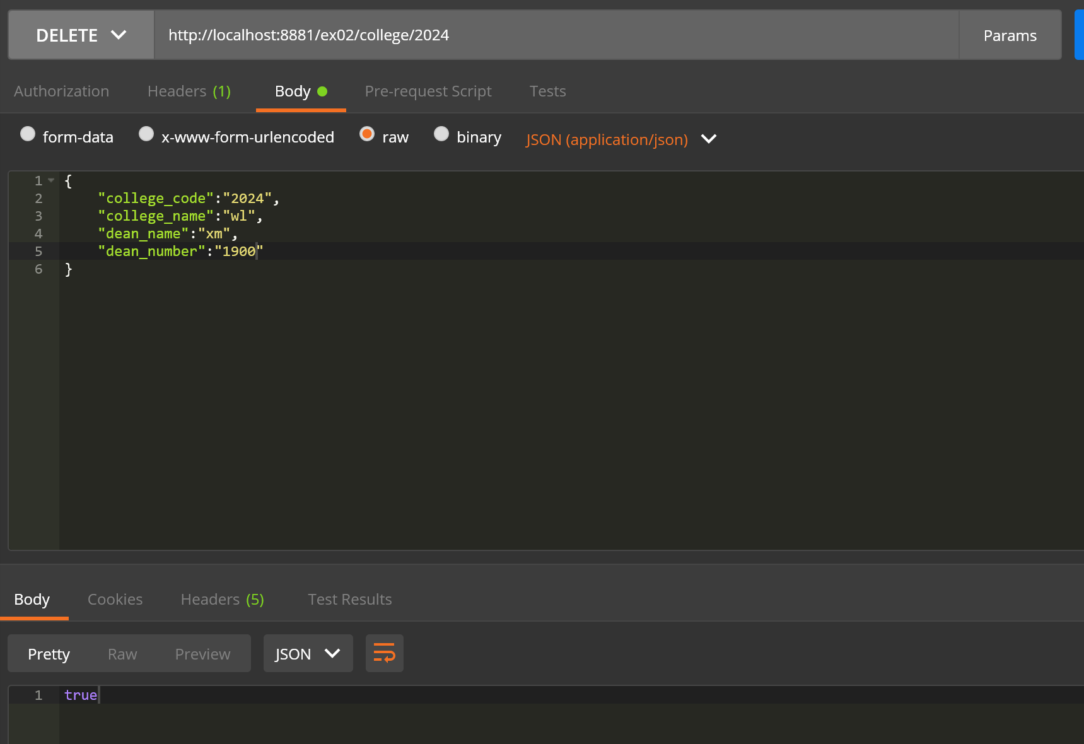Open the request Body tab

[x=301, y=91]
